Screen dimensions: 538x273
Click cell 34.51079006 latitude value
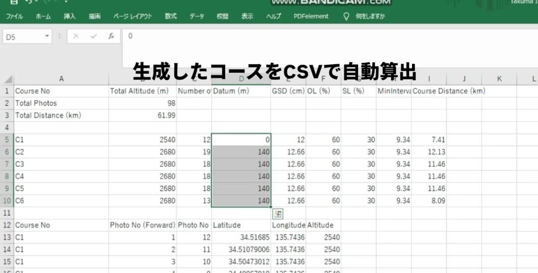(x=241, y=249)
